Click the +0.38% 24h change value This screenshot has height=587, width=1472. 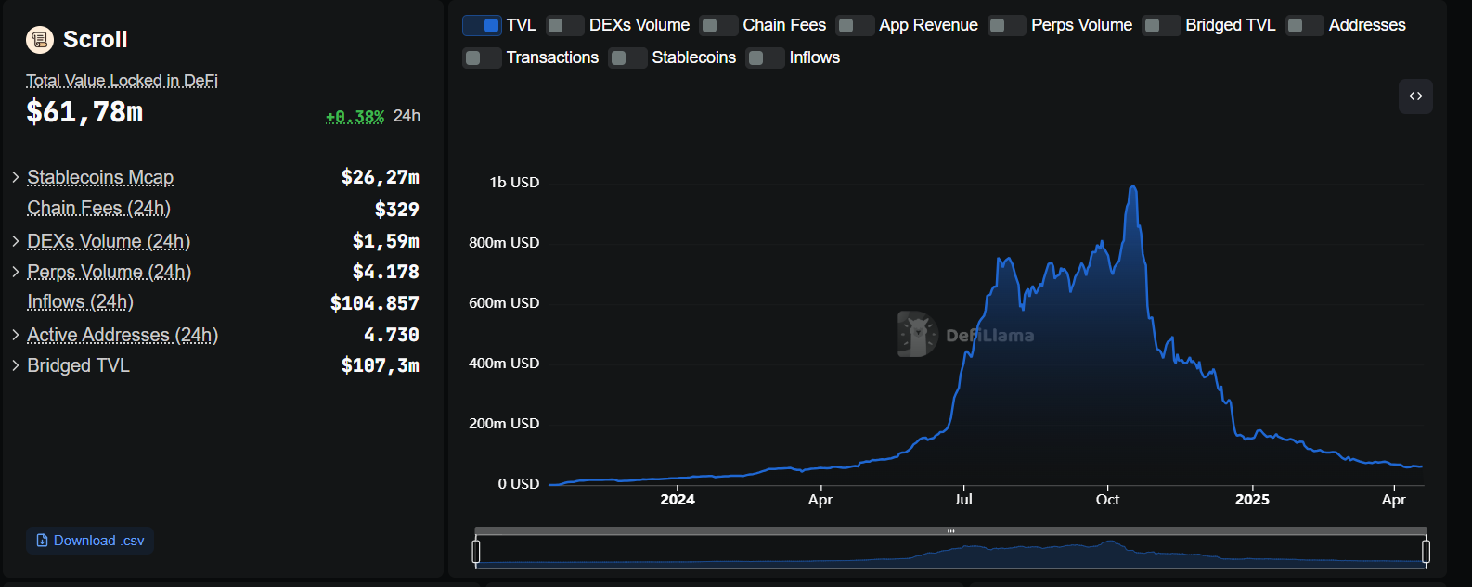click(x=355, y=116)
